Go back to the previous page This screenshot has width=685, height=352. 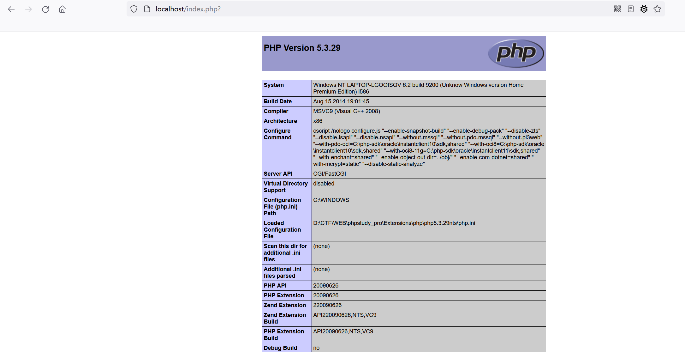[x=11, y=9]
